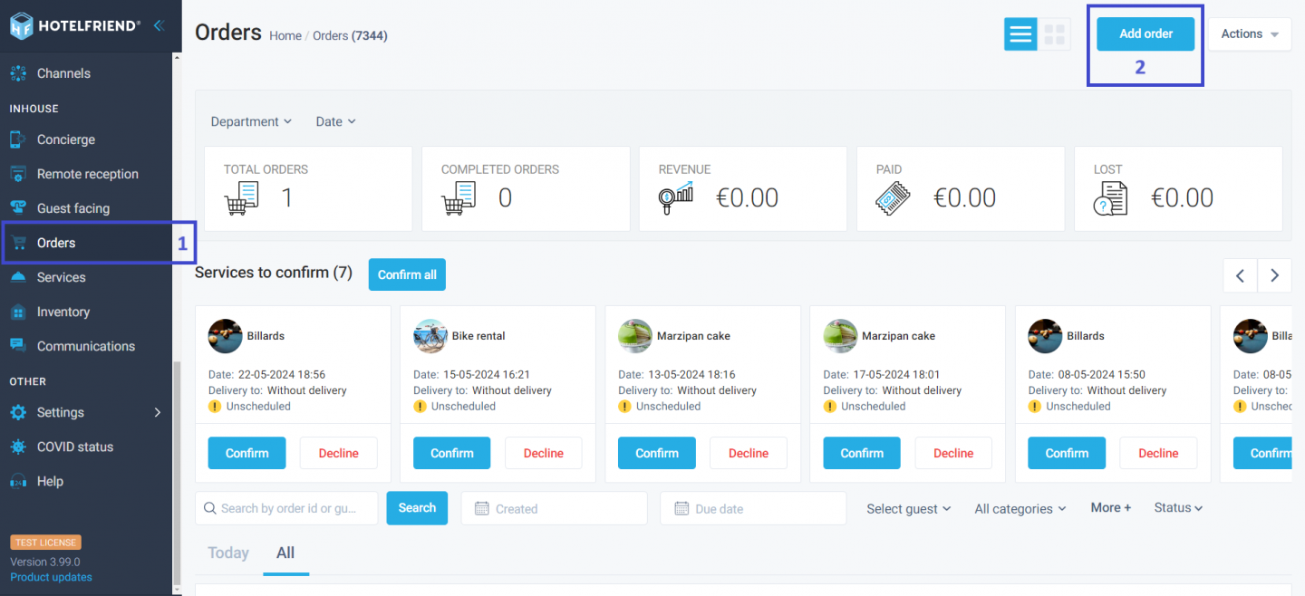
Task: Click the Settings gear icon
Action: click(17, 412)
